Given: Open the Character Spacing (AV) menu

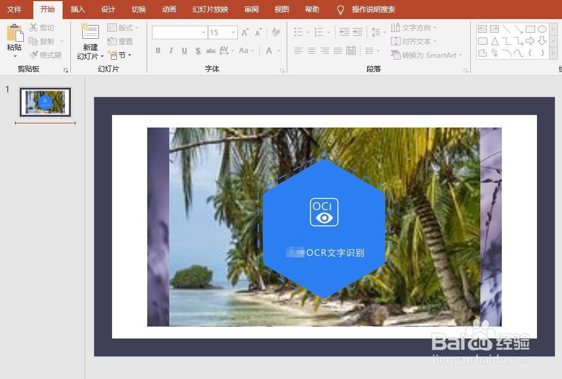Looking at the screenshot, I should pyautogui.click(x=226, y=51).
